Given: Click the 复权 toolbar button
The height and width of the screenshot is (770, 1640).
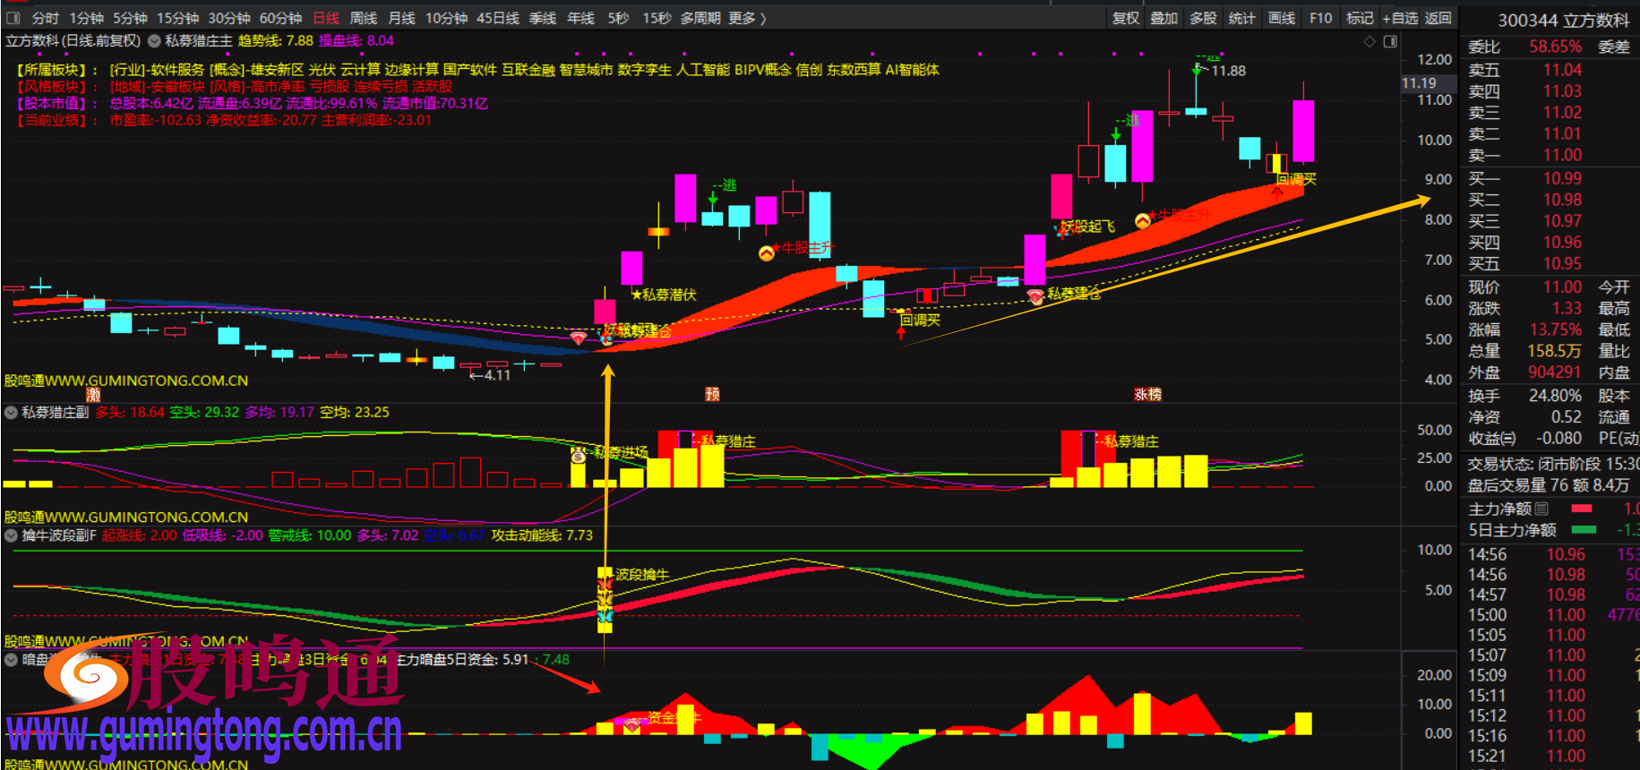Looking at the screenshot, I should pos(1126,18).
